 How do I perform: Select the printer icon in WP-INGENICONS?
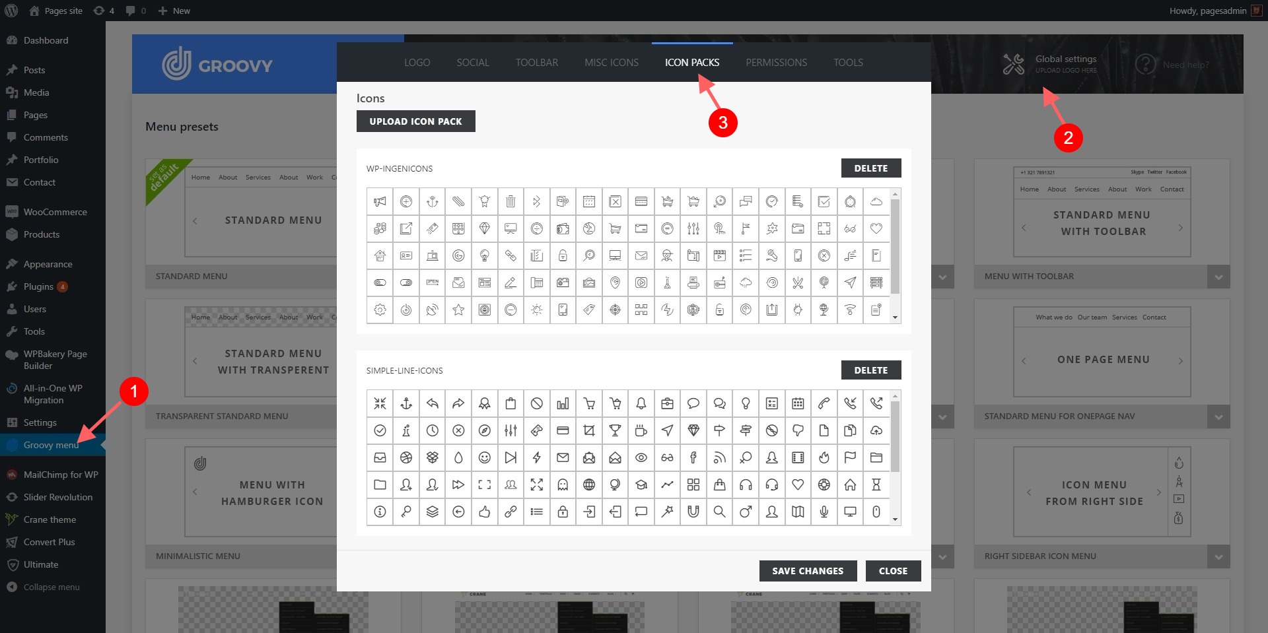coord(693,283)
